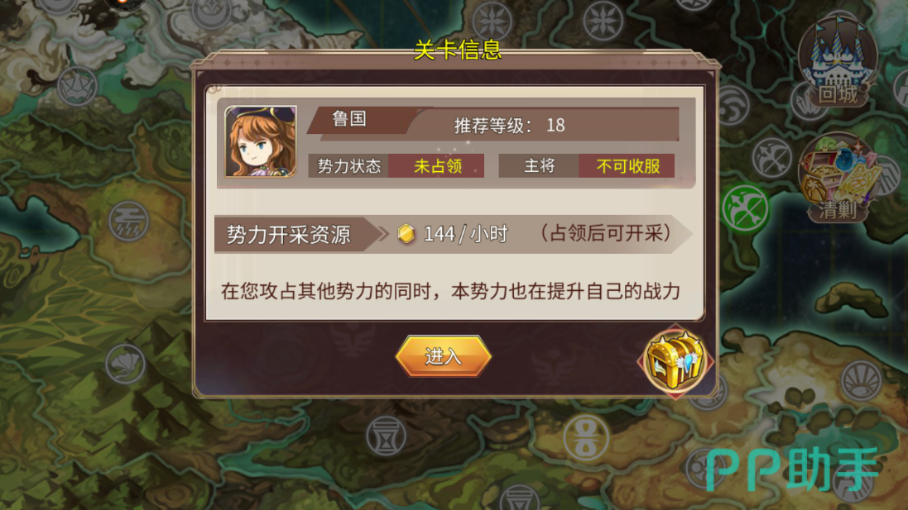The height and width of the screenshot is (510, 908).
Task: Select the spiral swirl map node
Action: (x=733, y=106)
